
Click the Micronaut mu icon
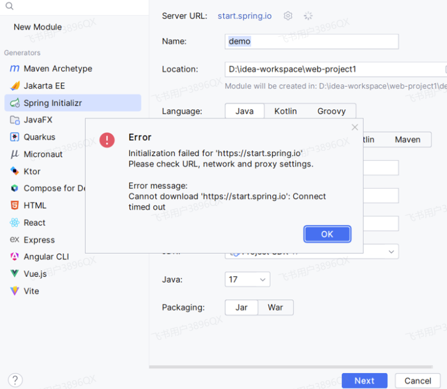[x=14, y=154]
